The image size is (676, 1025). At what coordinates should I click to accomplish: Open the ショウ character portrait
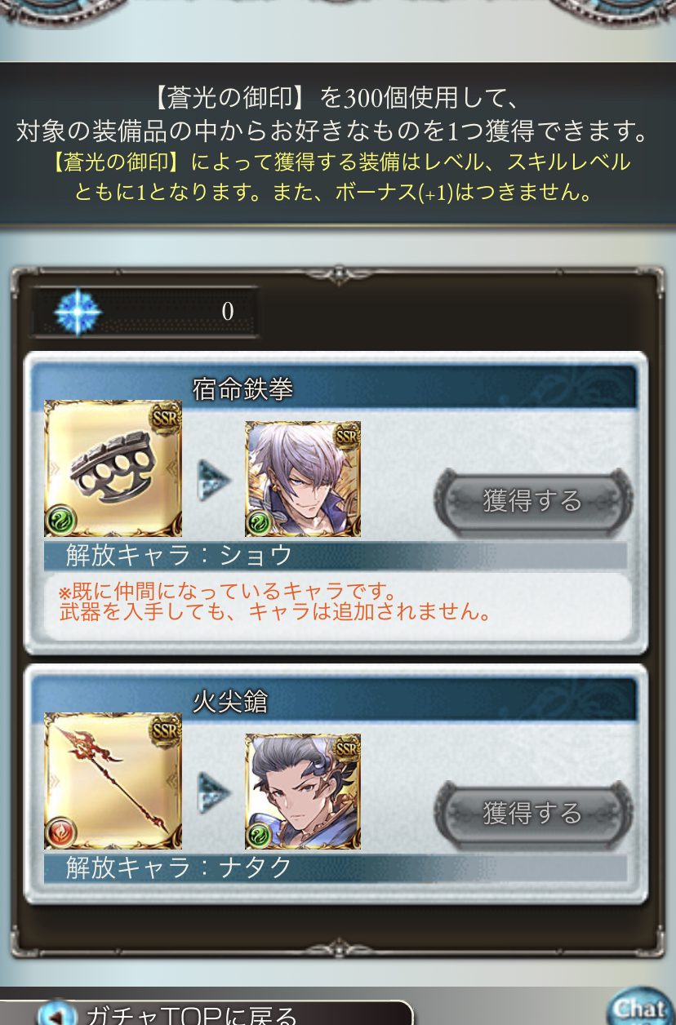pos(303,478)
